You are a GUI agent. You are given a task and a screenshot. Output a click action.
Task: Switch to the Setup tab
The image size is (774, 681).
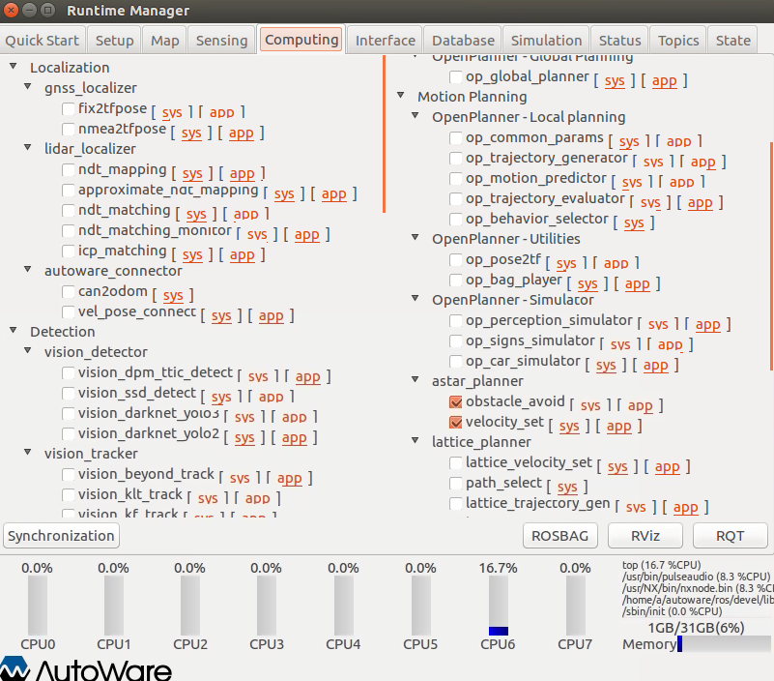(115, 41)
